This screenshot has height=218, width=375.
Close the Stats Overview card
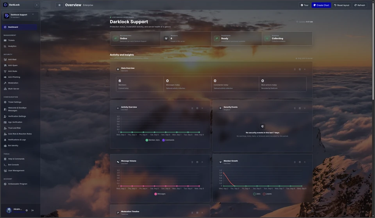pyautogui.click(x=305, y=69)
